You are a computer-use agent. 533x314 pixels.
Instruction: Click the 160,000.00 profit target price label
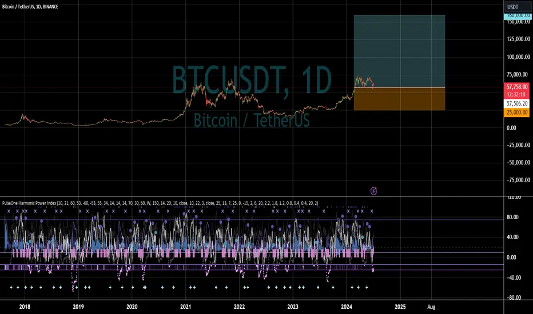coord(516,15)
